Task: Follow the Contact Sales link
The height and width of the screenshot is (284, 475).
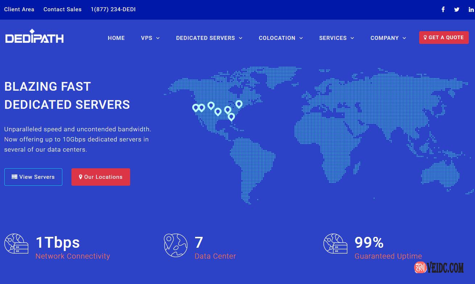Action: [x=62, y=9]
